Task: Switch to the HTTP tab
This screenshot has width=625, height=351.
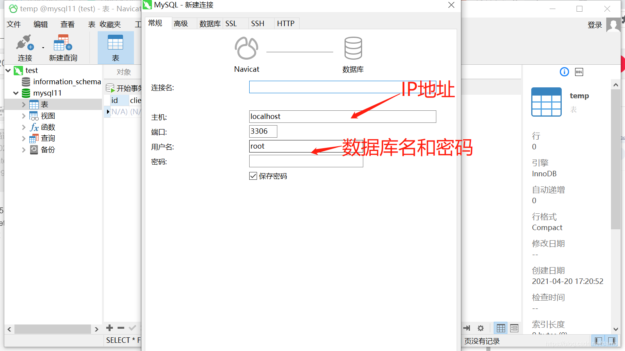Action: [286, 24]
